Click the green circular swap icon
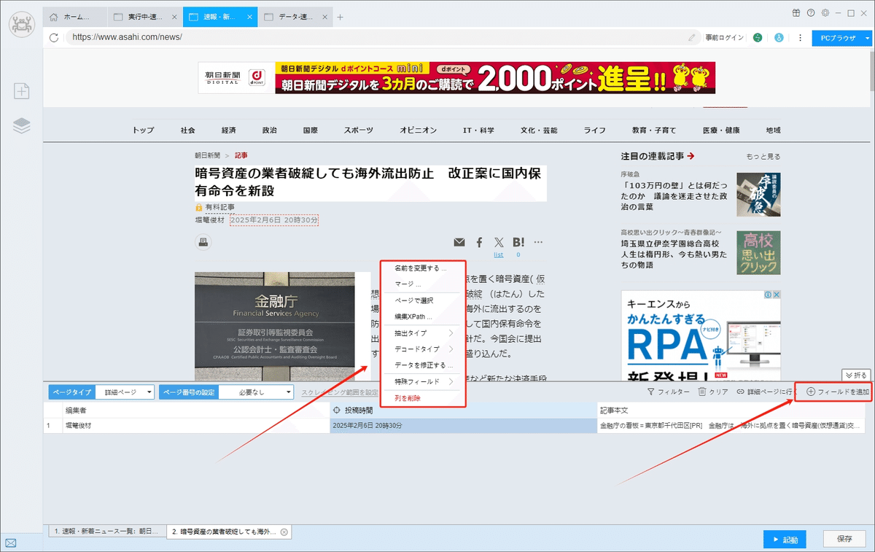This screenshot has width=875, height=552. click(758, 37)
